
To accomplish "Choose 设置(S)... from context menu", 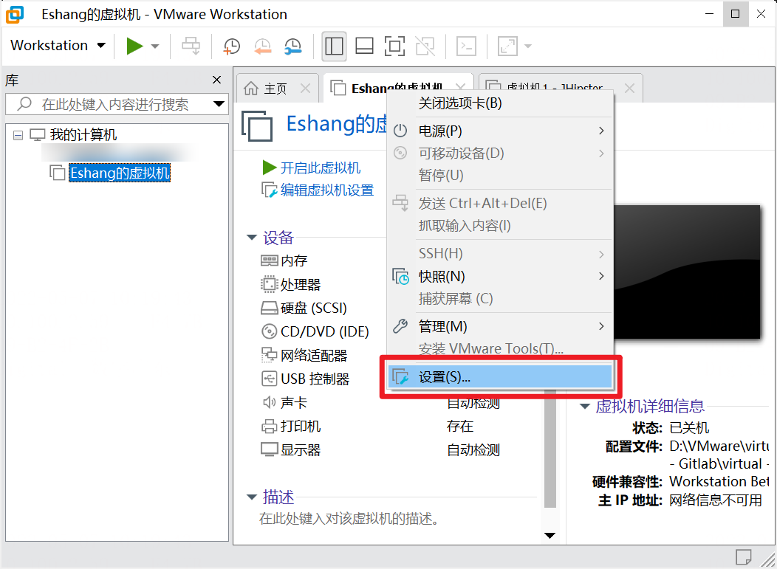I will pos(501,377).
